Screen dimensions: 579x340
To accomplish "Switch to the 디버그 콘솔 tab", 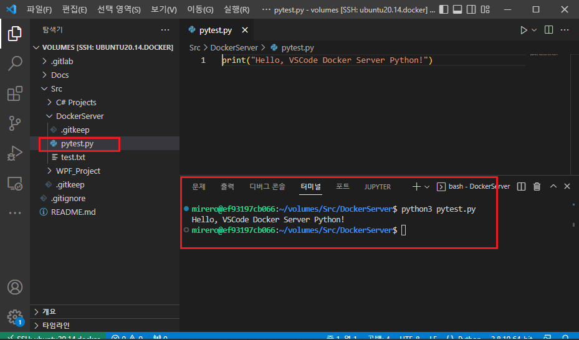I will 267,187.
